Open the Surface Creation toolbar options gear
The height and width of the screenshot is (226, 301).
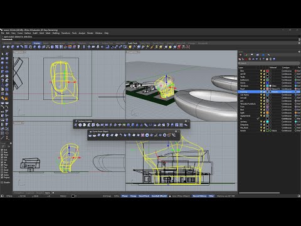click(186, 121)
